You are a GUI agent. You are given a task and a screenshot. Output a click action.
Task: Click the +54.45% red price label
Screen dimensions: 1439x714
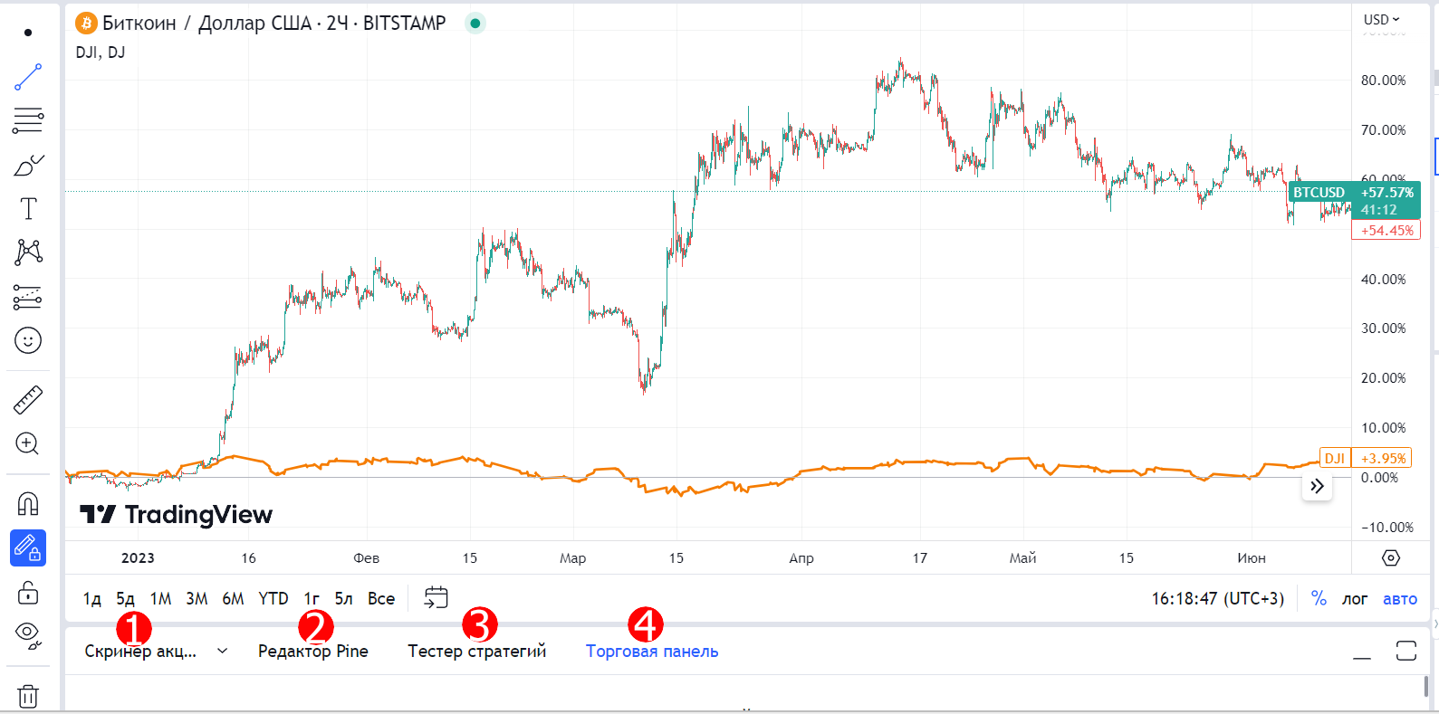pyautogui.click(x=1386, y=230)
